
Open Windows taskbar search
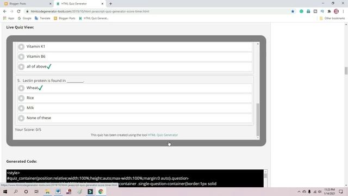tap(16, 192)
